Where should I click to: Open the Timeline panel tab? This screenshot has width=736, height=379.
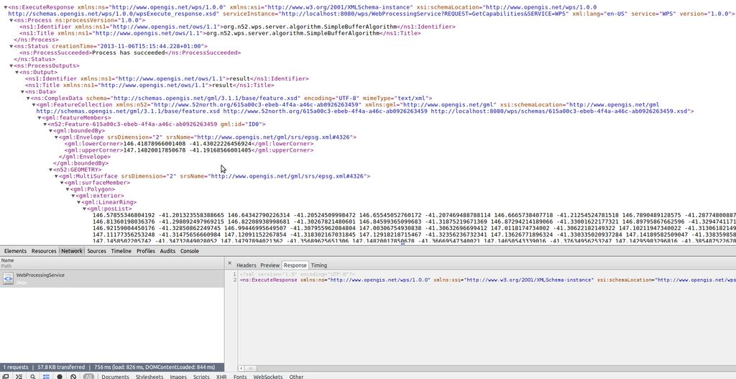coord(121,251)
